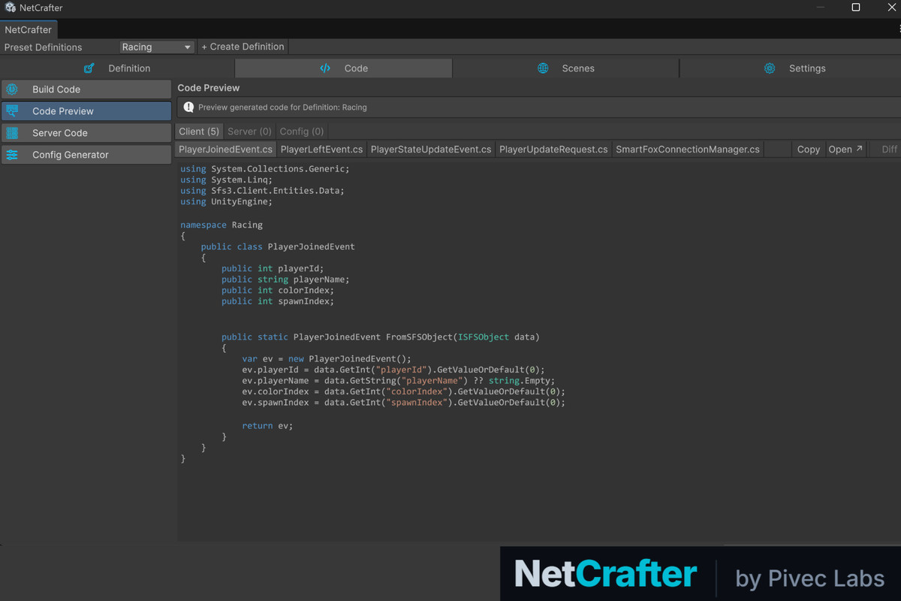Switch to the Scenes tab

point(566,68)
